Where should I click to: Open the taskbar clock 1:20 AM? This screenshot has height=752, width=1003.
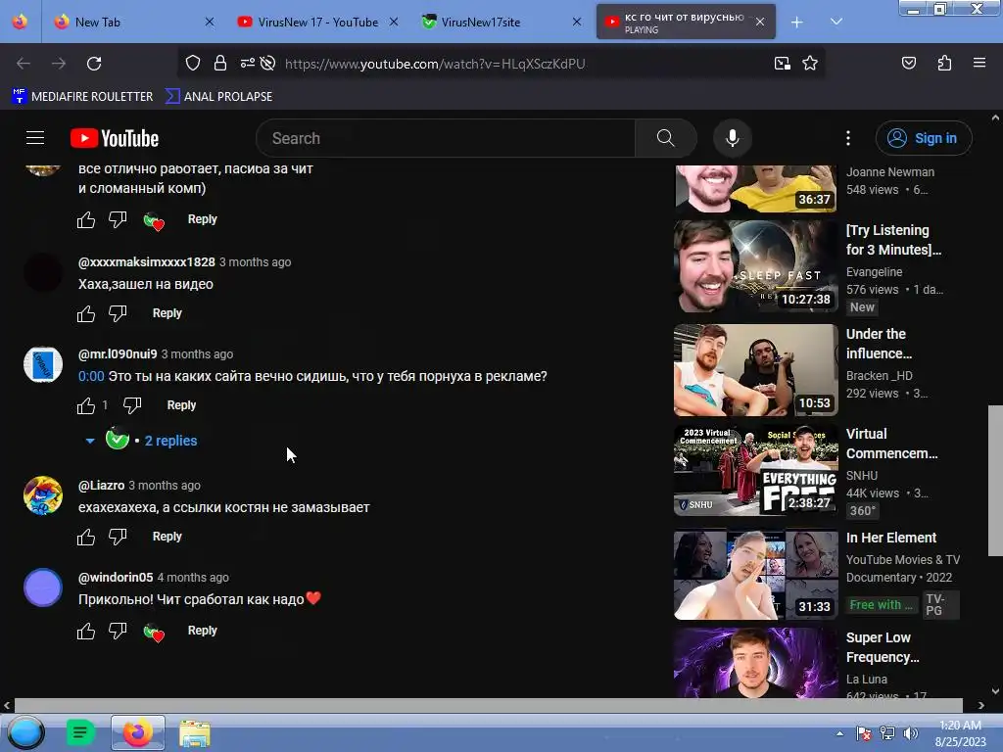tap(960, 733)
